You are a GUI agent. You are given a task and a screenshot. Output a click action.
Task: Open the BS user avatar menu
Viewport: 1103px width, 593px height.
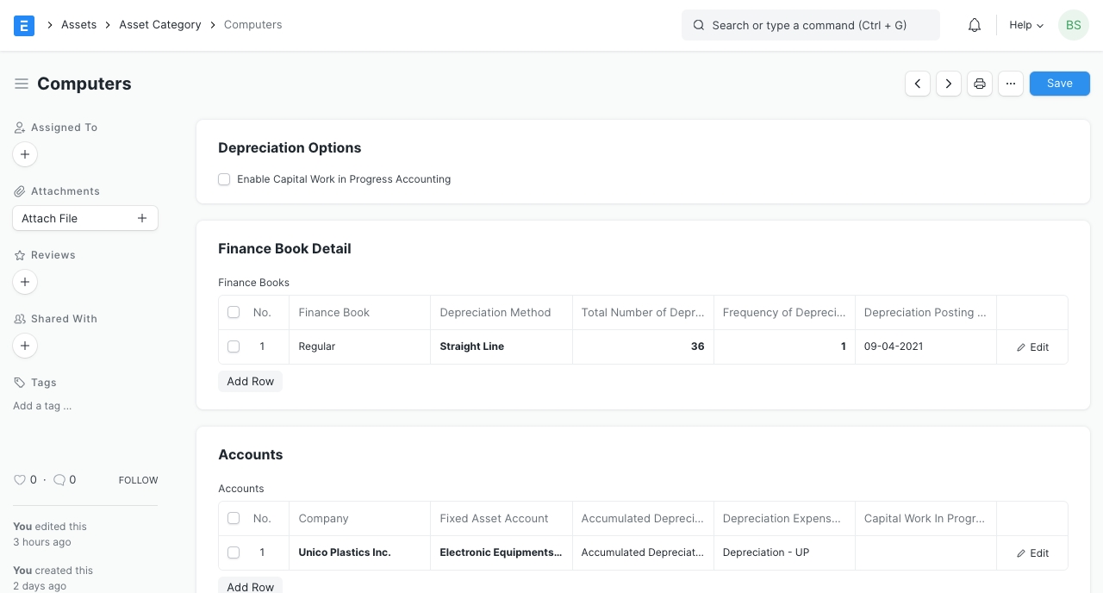(1073, 25)
